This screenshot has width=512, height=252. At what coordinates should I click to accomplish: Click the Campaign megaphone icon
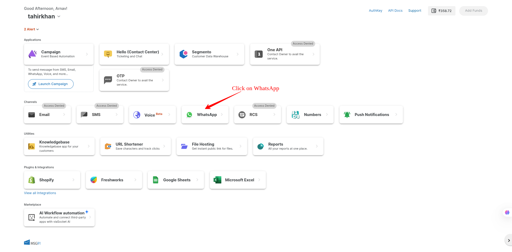[33, 54]
